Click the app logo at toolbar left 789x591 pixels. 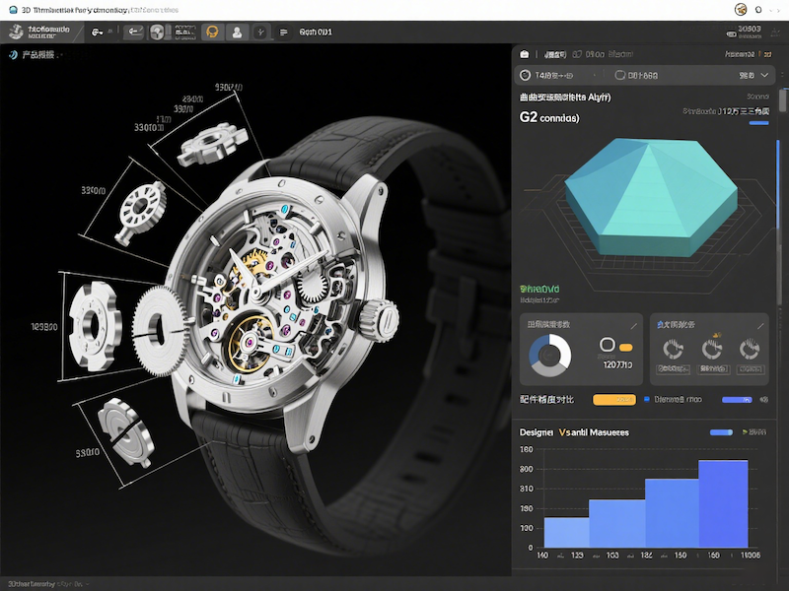click(x=16, y=32)
